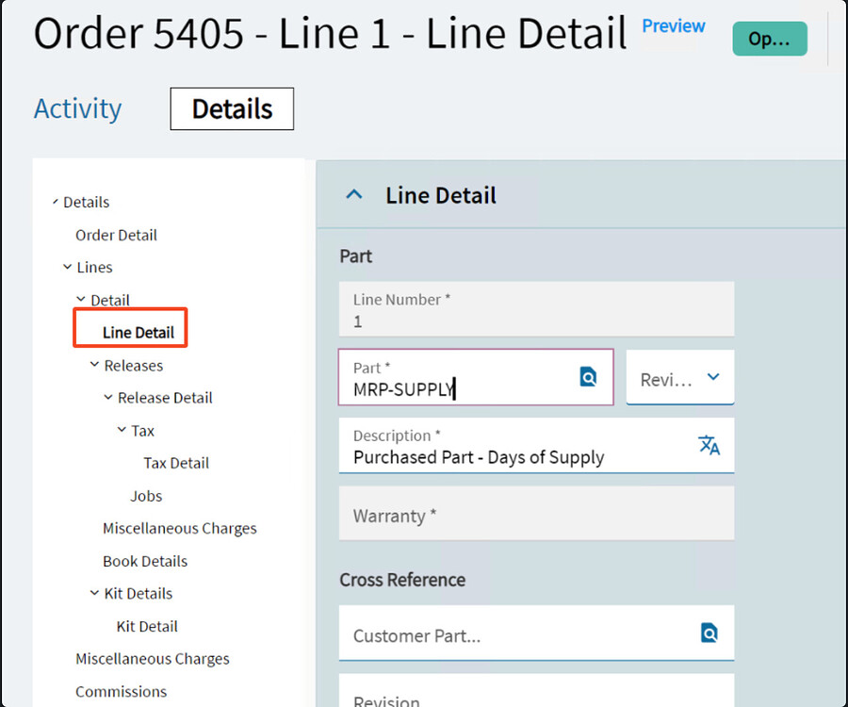Open the Jobs tree item
The width and height of the screenshot is (848, 707).
[146, 495]
